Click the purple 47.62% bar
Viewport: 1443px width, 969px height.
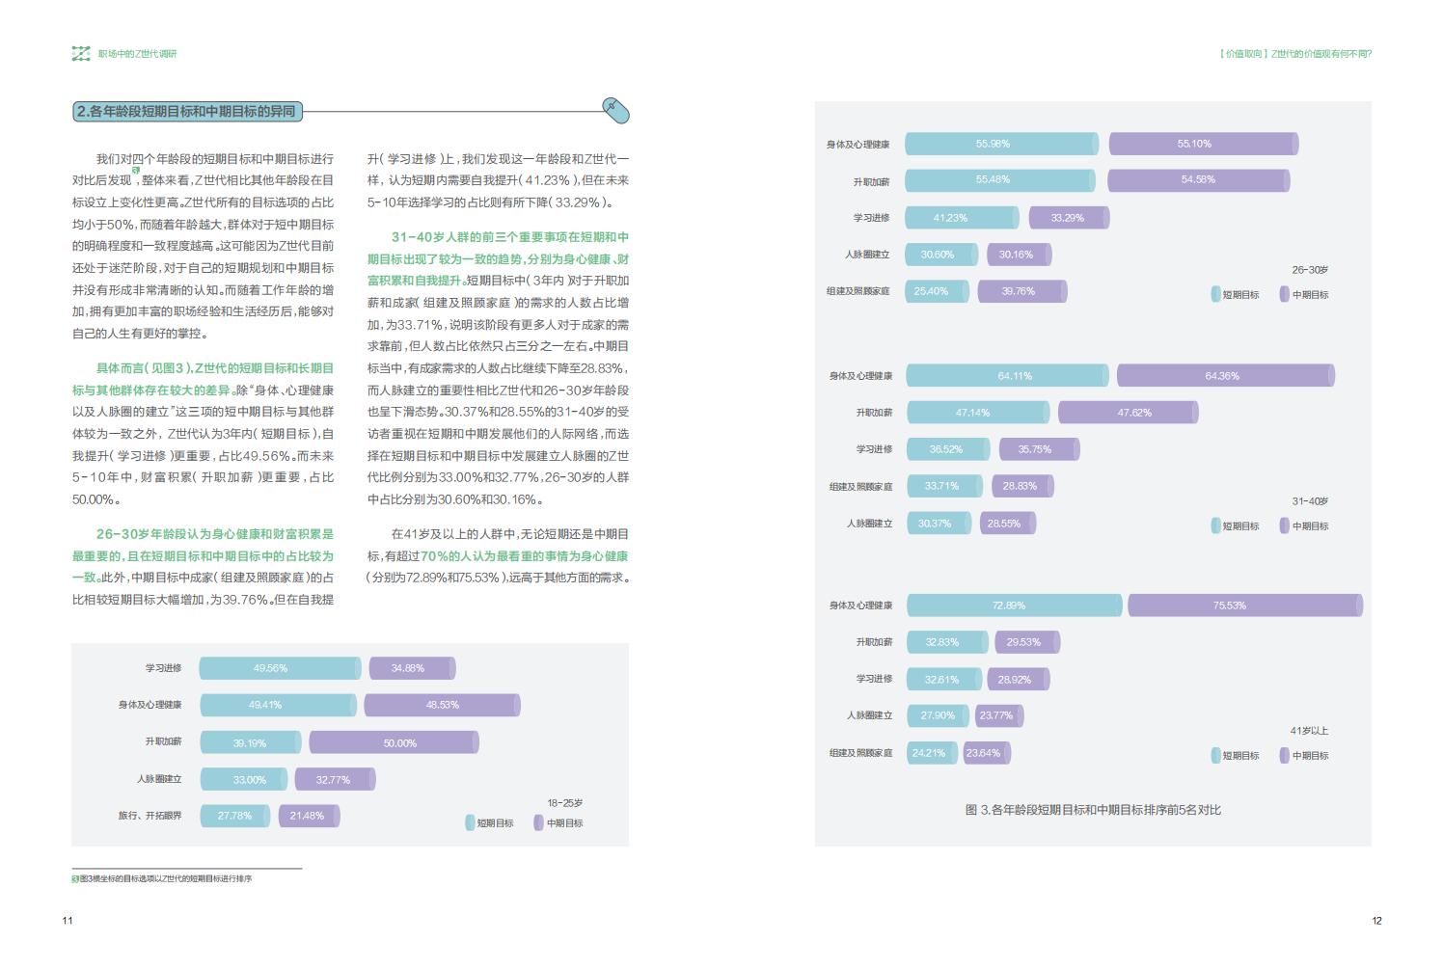(1129, 412)
